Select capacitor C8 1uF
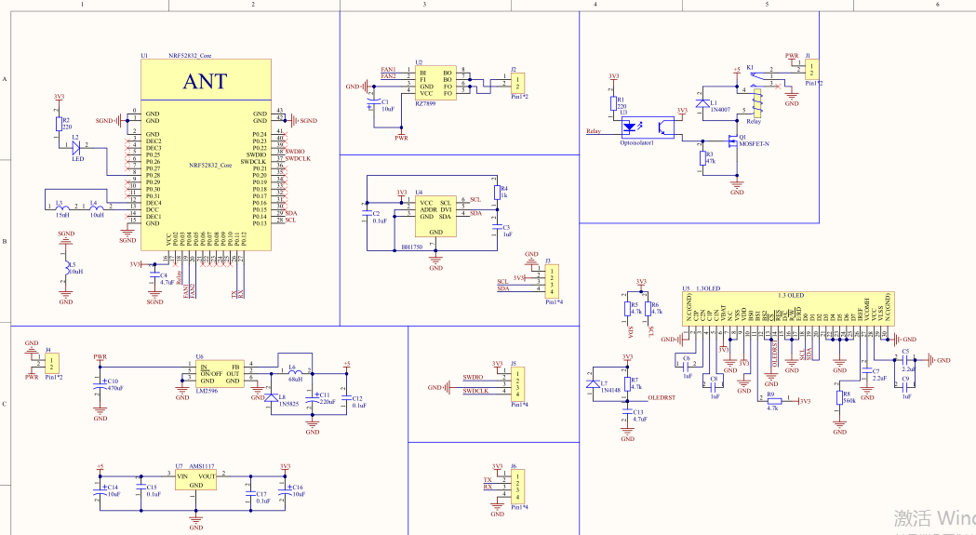The image size is (976, 535). pyautogui.click(x=714, y=385)
